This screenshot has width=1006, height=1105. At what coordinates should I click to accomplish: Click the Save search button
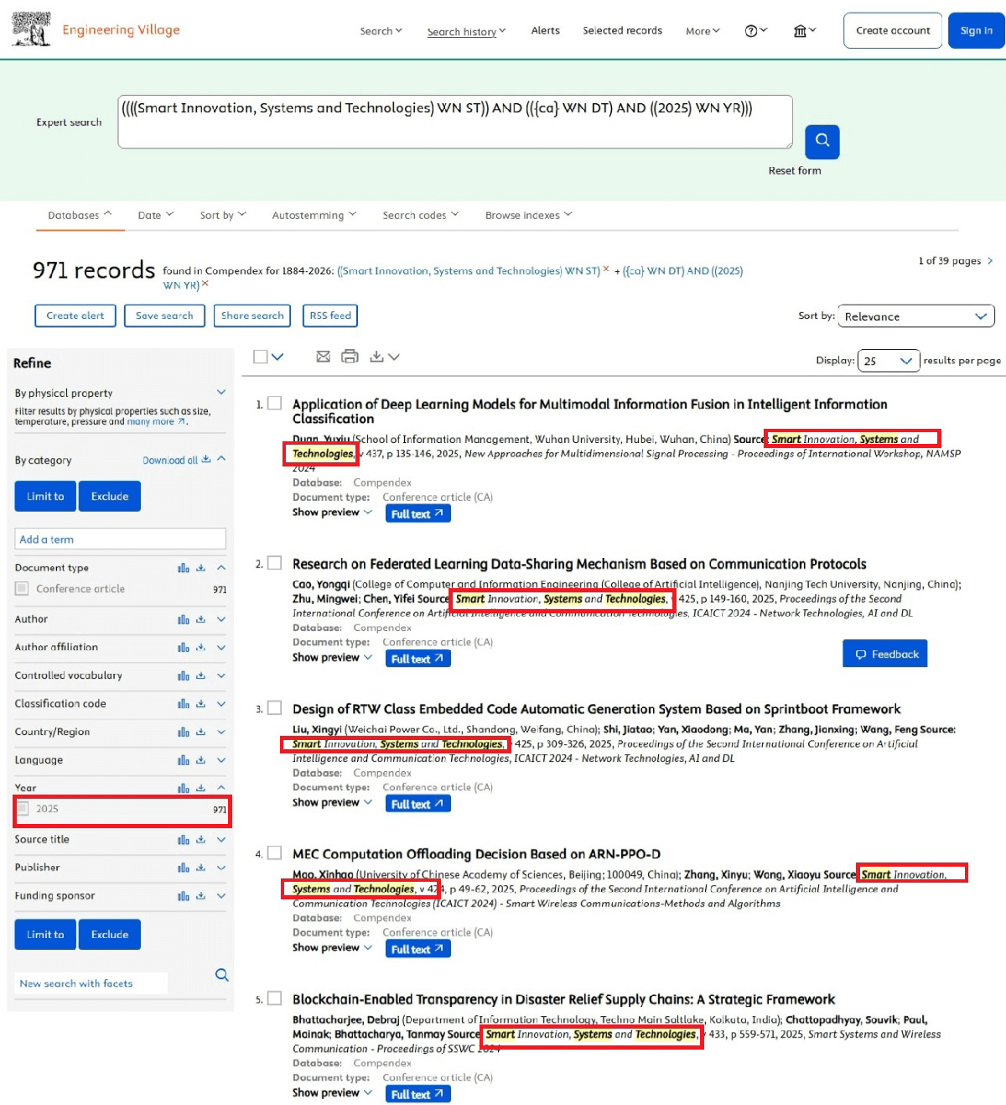(164, 315)
